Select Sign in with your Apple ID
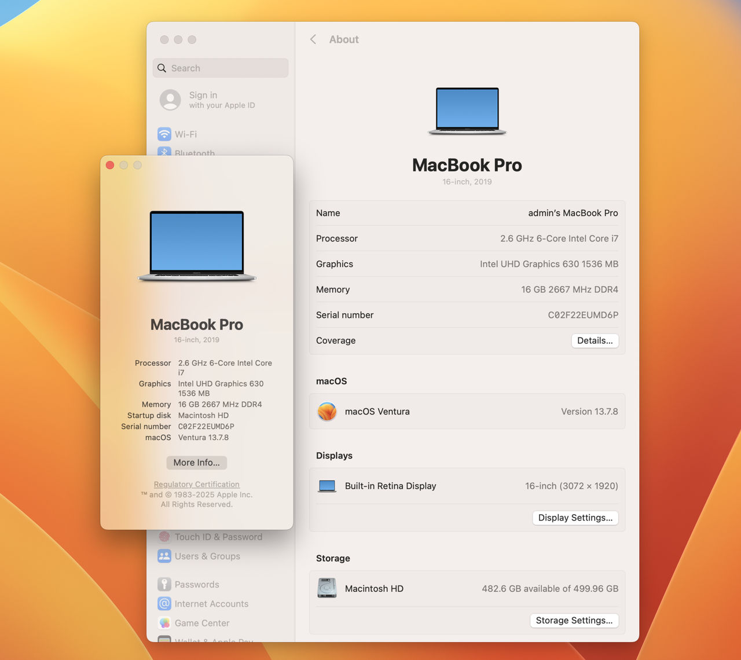The image size is (741, 660). [x=221, y=100]
